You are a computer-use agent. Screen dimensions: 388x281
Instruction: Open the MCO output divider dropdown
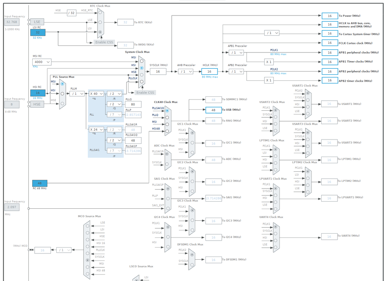64,250
